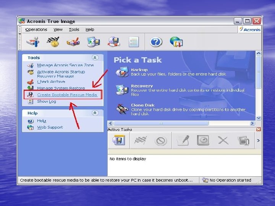Click the task pane scroll up arrow
This screenshot has width=275, height=206.
[x=259, y=53]
